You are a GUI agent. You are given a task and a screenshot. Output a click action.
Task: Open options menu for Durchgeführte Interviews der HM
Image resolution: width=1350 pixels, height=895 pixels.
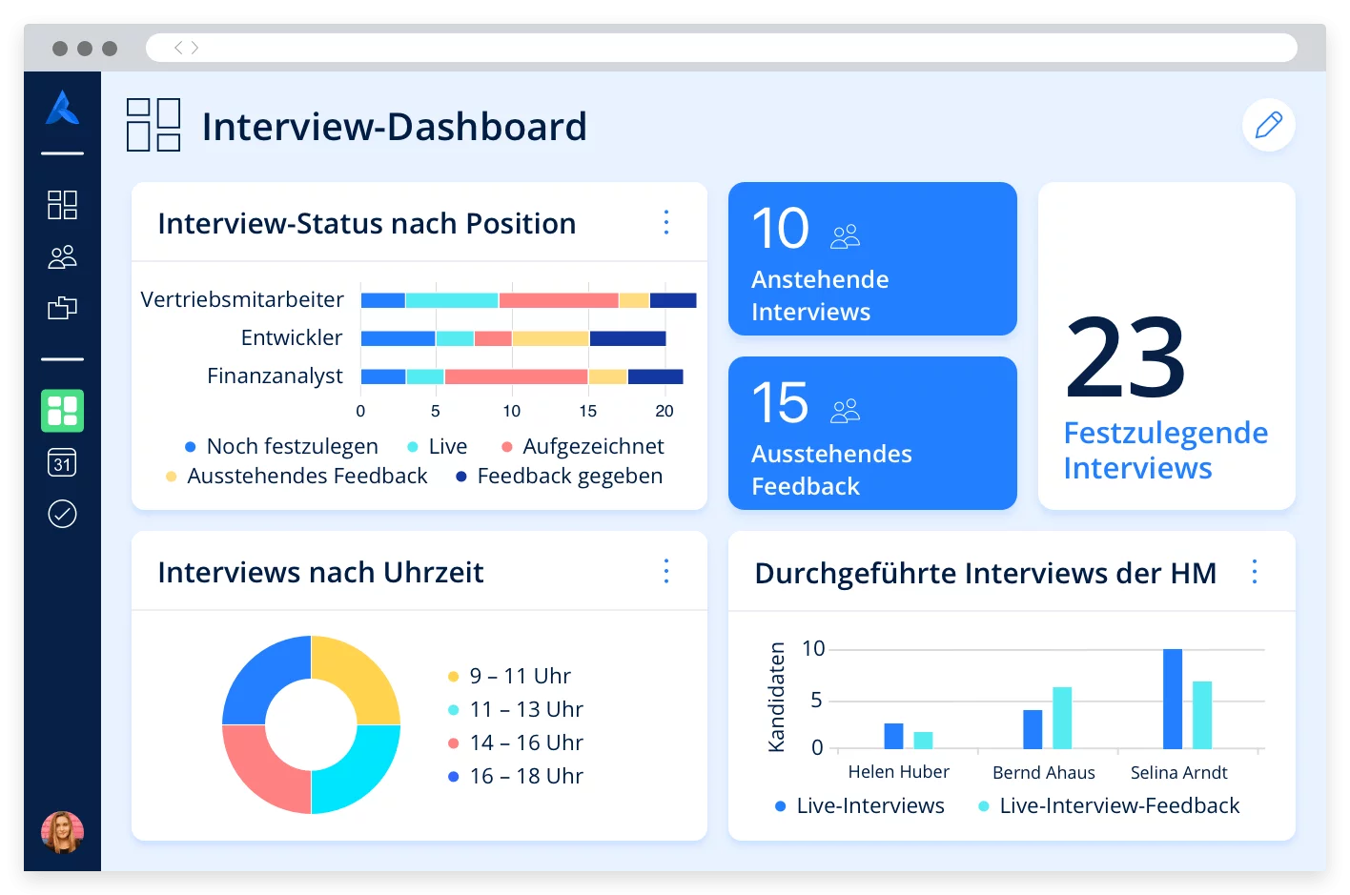pyautogui.click(x=1254, y=572)
